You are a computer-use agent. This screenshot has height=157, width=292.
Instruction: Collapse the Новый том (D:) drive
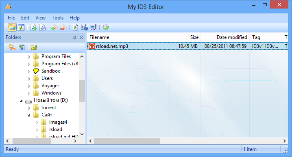[x=21, y=101]
